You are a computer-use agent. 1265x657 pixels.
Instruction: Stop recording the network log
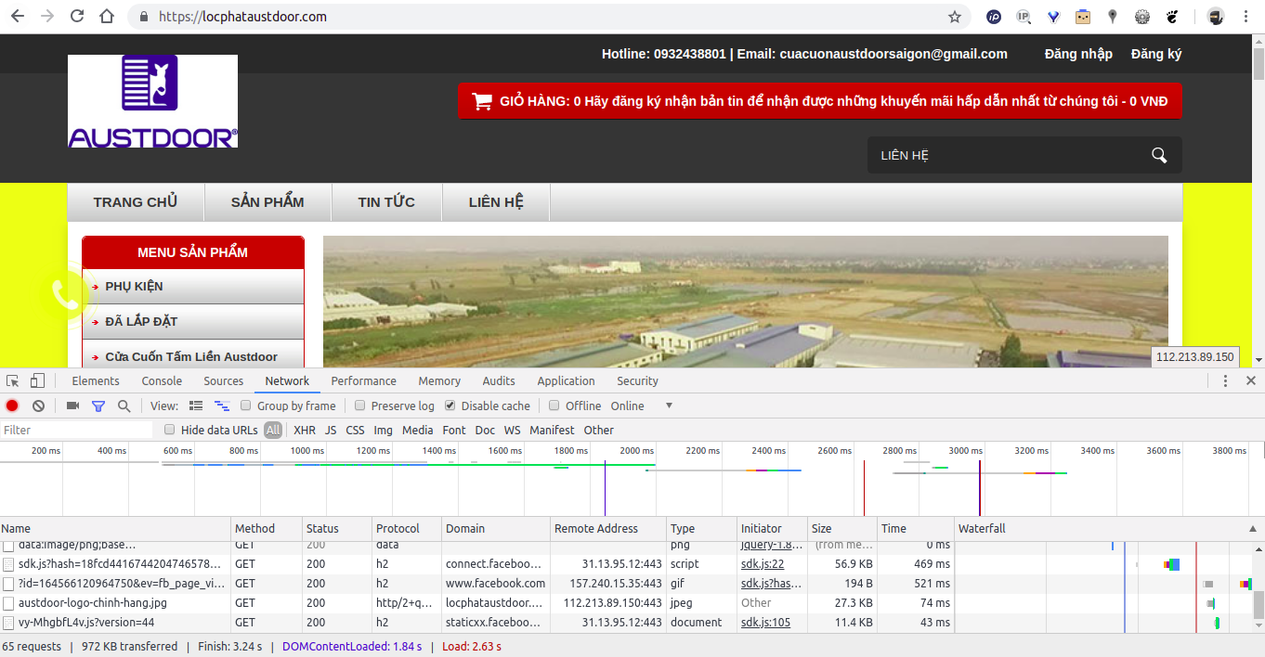click(x=12, y=406)
